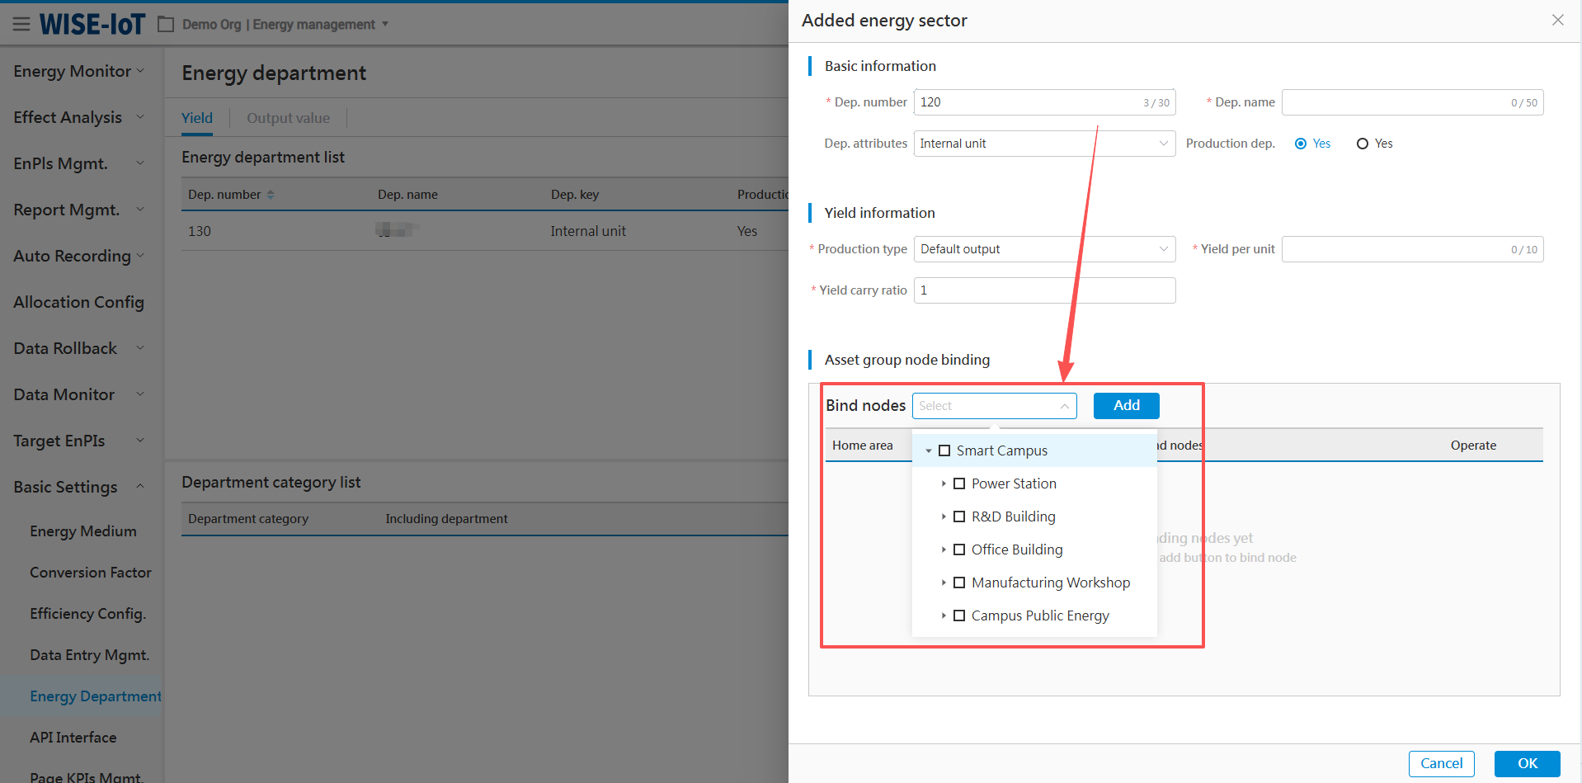Click the OK button to confirm
1582x783 pixels.
pos(1527,763)
